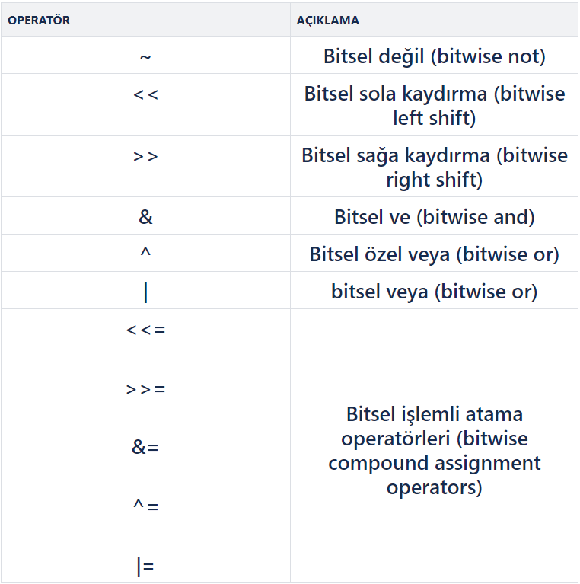
Task: Select the <<= assignment operator
Action: click(145, 330)
